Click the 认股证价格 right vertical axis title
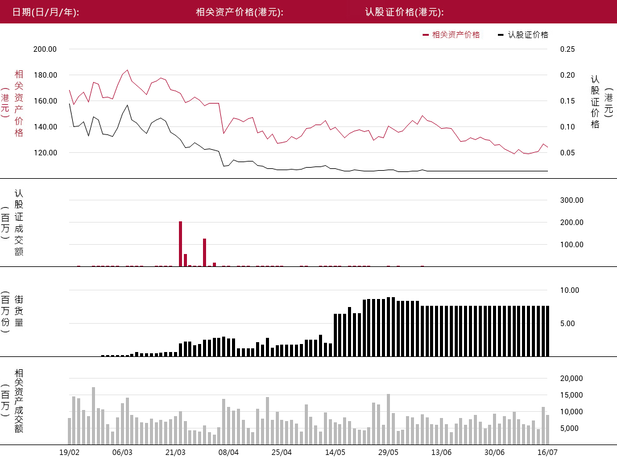 pyautogui.click(x=595, y=102)
